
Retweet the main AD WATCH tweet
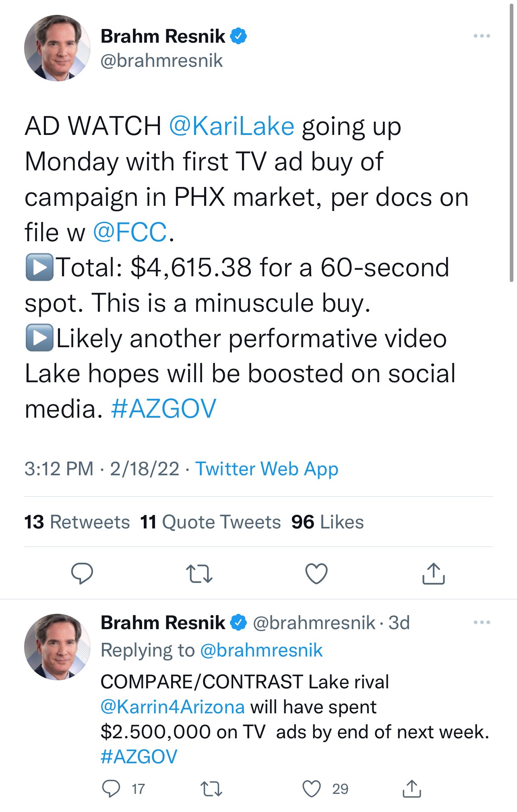(x=199, y=574)
